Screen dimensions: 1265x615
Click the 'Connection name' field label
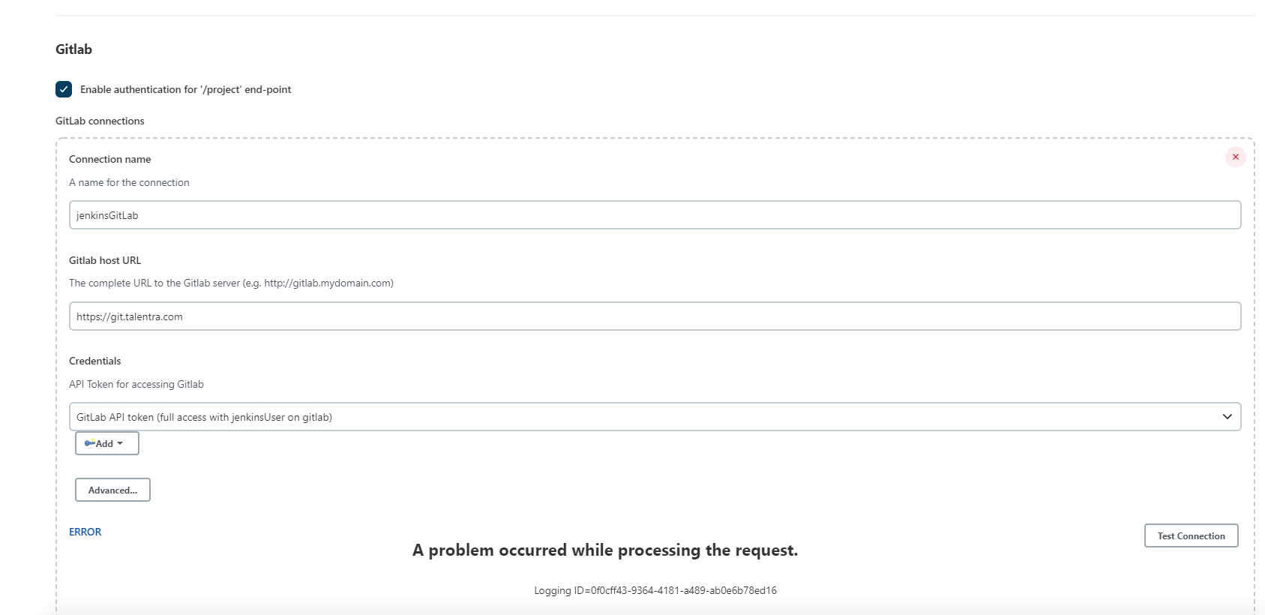point(109,159)
